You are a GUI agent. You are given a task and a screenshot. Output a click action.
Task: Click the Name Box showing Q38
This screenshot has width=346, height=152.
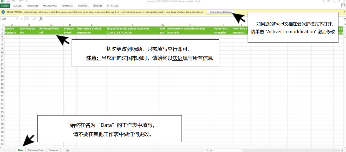pyautogui.click(x=8, y=19)
